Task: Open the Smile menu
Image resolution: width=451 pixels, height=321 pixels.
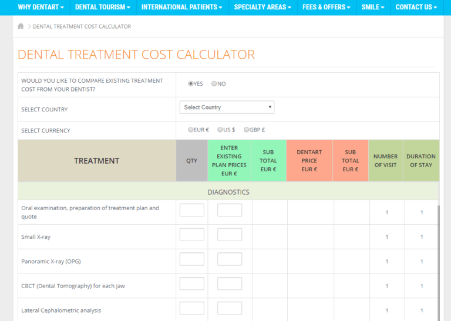Action: (373, 7)
